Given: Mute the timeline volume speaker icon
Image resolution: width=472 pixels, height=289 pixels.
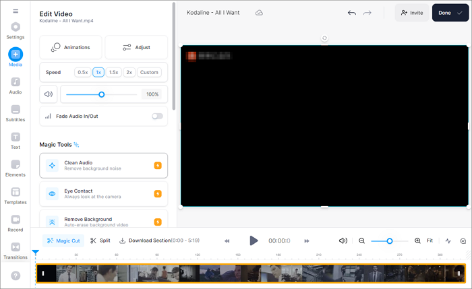Looking at the screenshot, I should tap(343, 240).
